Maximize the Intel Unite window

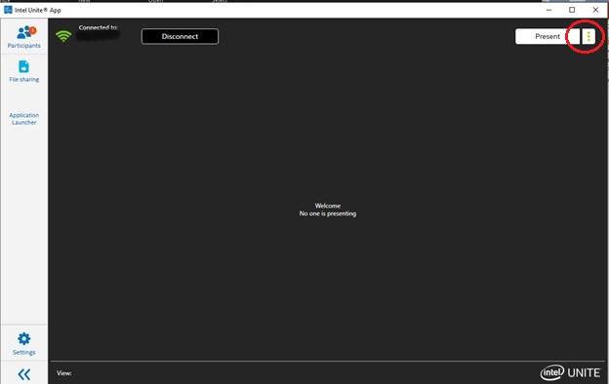pos(572,10)
